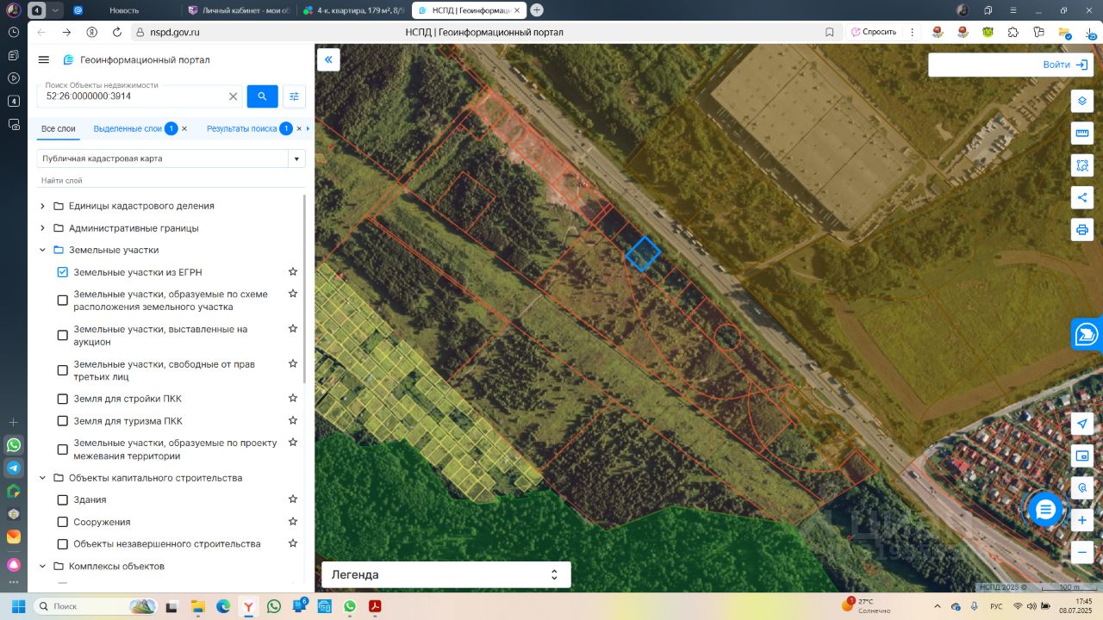Click the my location arrow icon
The image size is (1103, 620).
(1082, 424)
